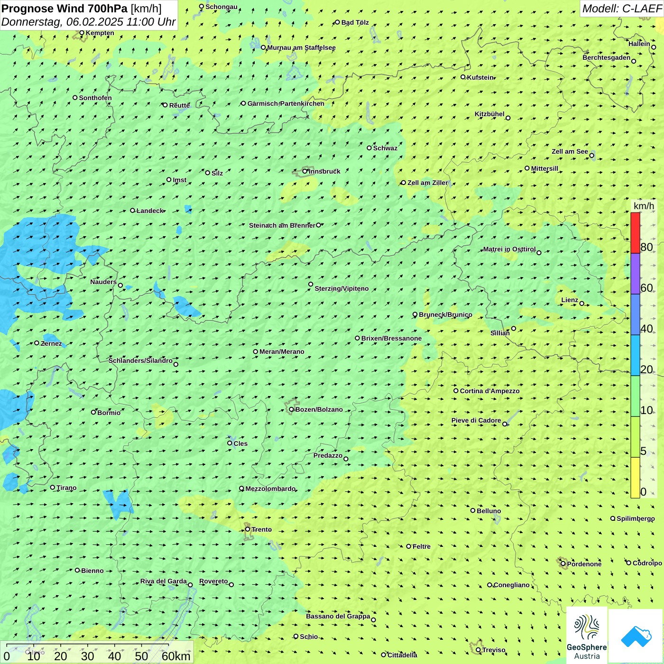Click the Landeck city marker

133,211
